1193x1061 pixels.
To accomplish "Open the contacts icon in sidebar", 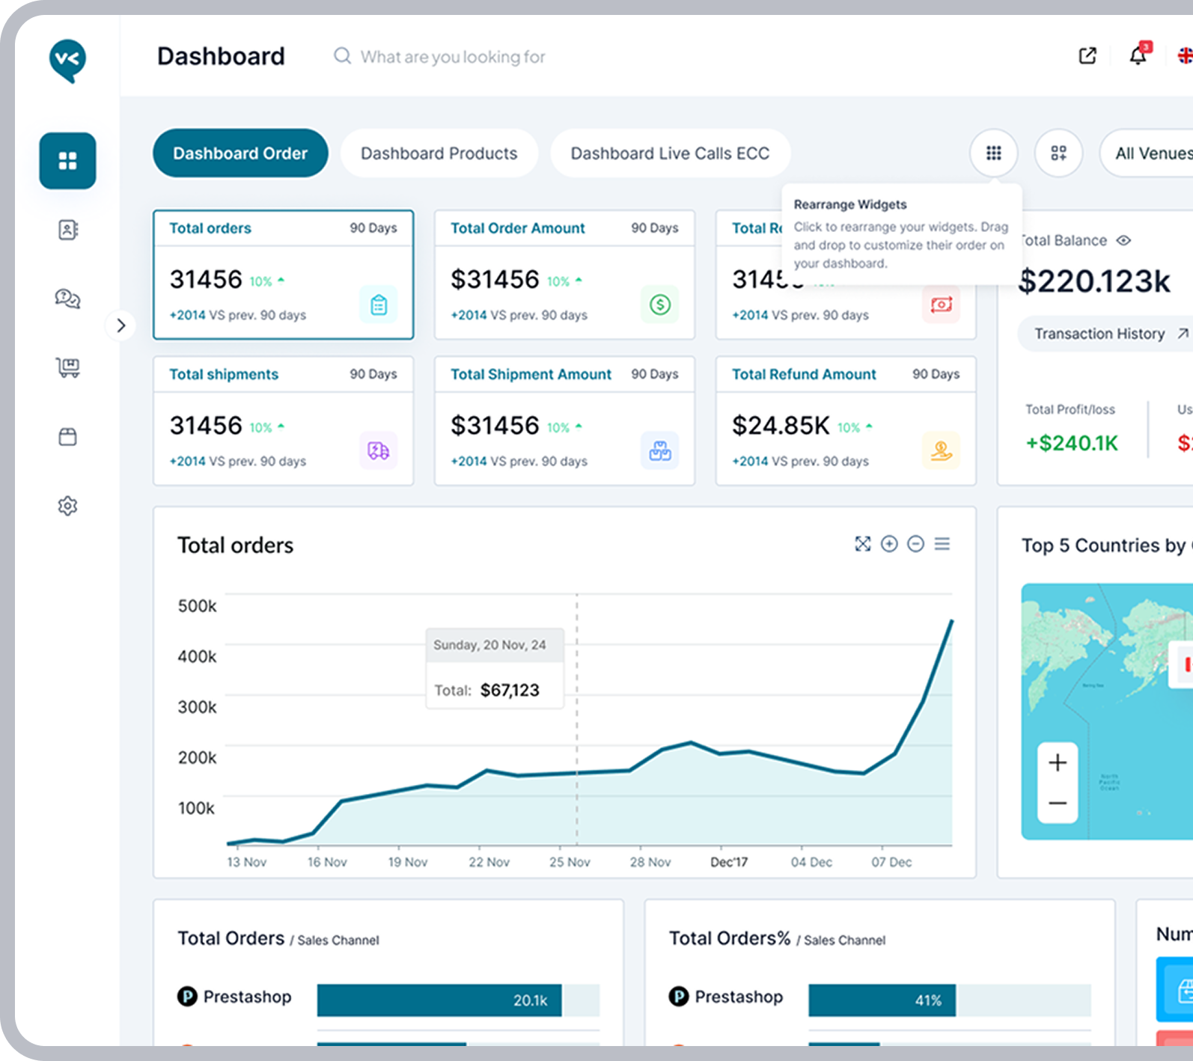I will coord(67,230).
